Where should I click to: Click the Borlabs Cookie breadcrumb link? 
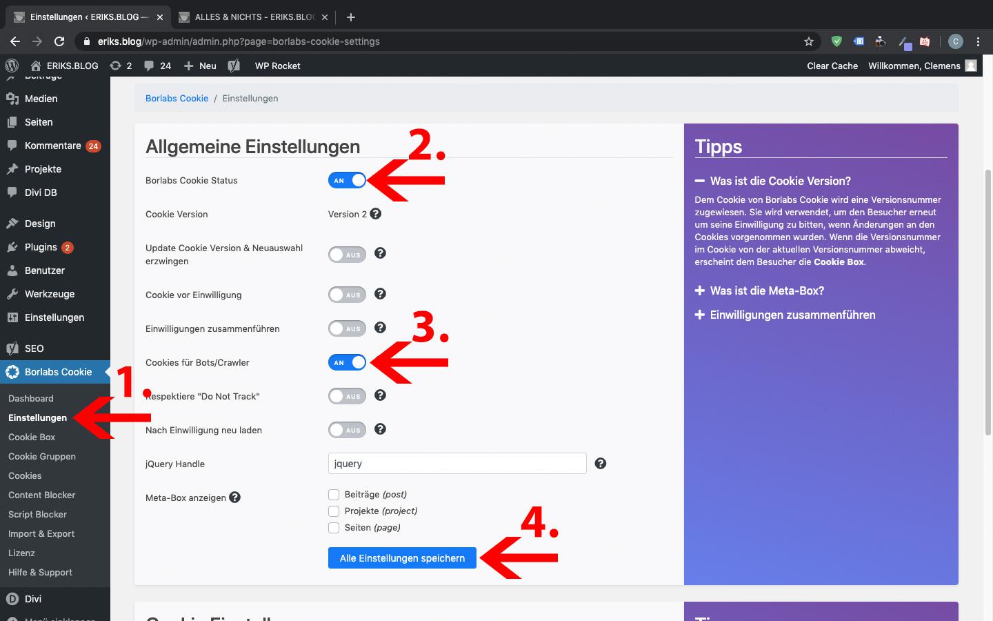click(177, 98)
